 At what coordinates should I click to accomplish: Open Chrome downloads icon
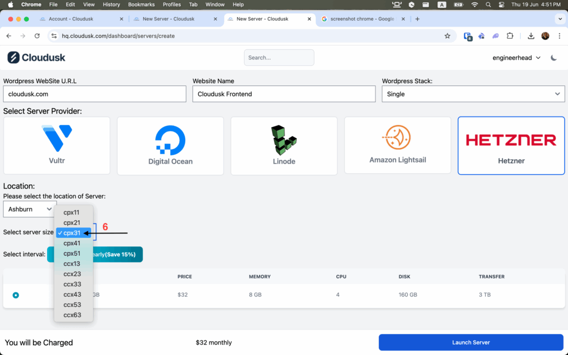pos(531,36)
